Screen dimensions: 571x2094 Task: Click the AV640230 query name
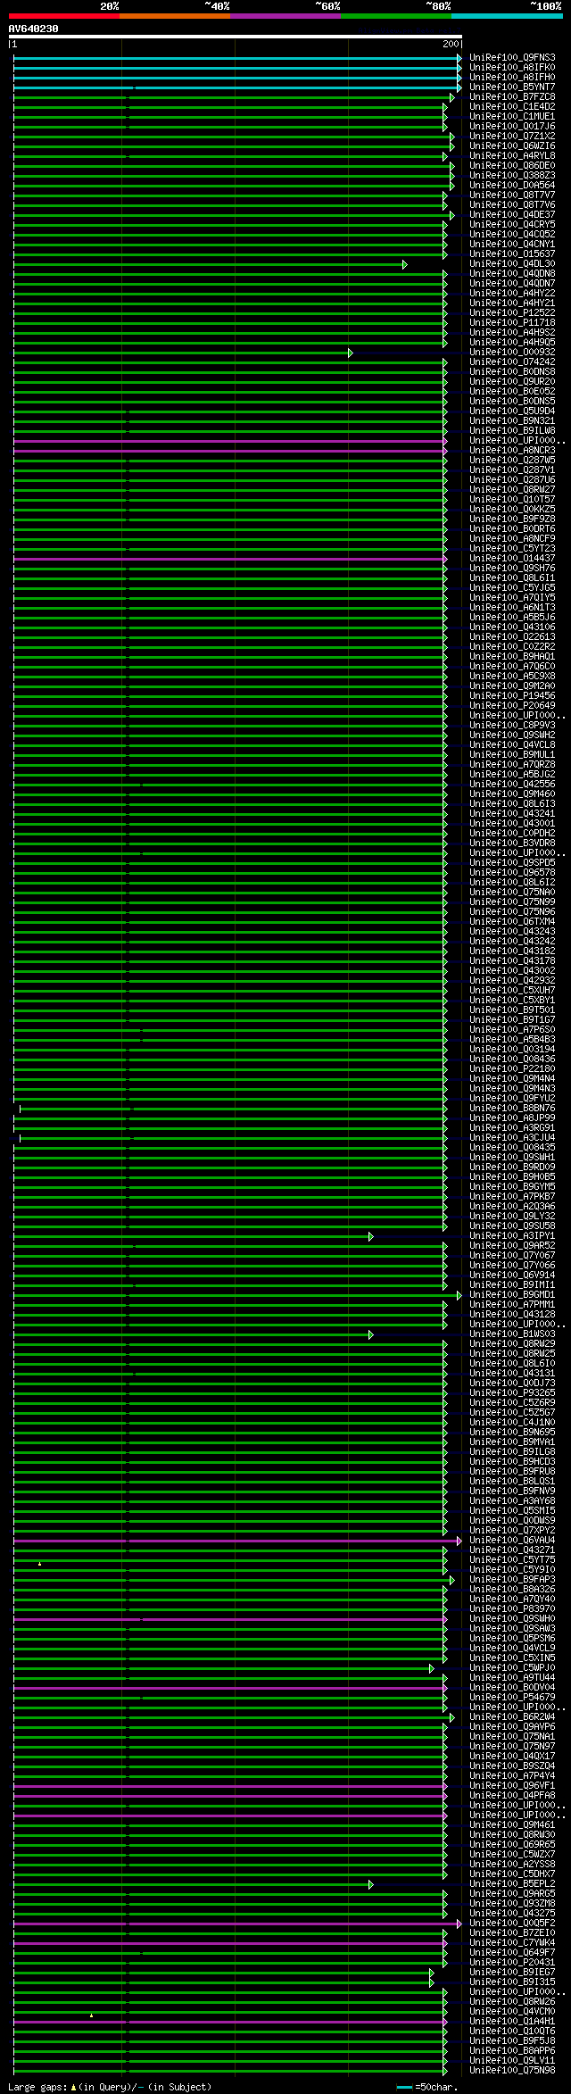(34, 29)
